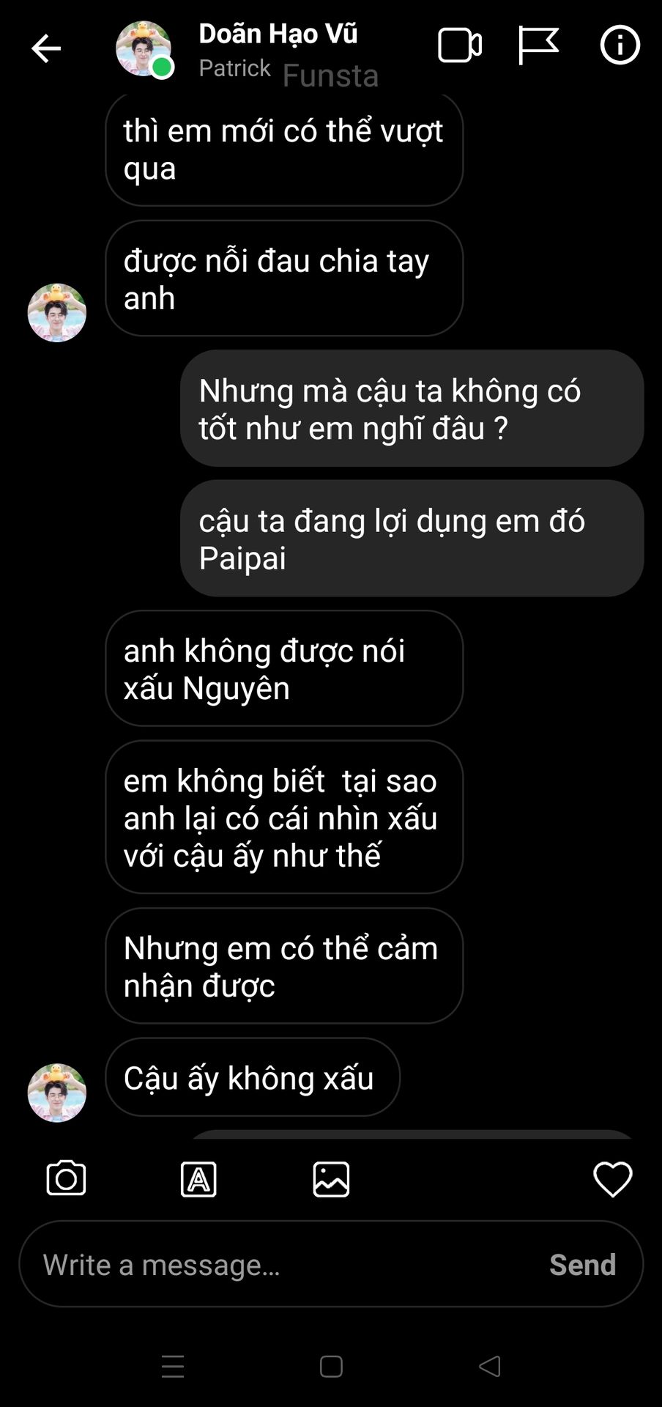Tap the Android home square button
Screen dimensions: 662x1407
point(331,1367)
